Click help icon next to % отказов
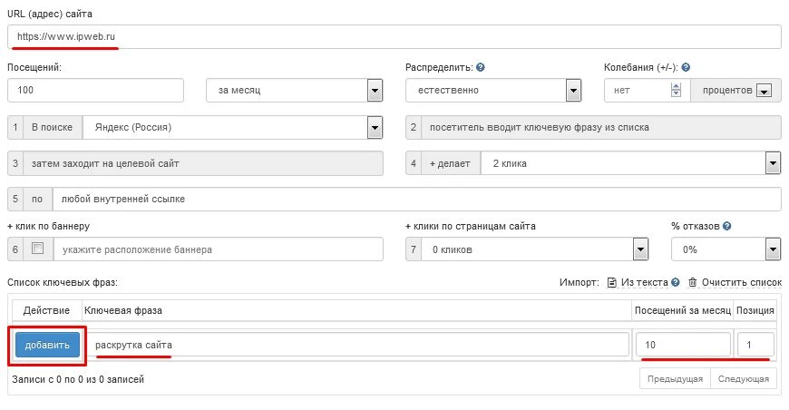Screen dimensions: 789x410 728,226
